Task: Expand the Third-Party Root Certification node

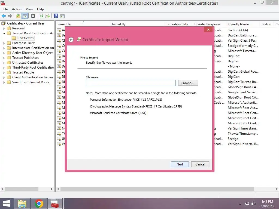Action: click(4, 67)
